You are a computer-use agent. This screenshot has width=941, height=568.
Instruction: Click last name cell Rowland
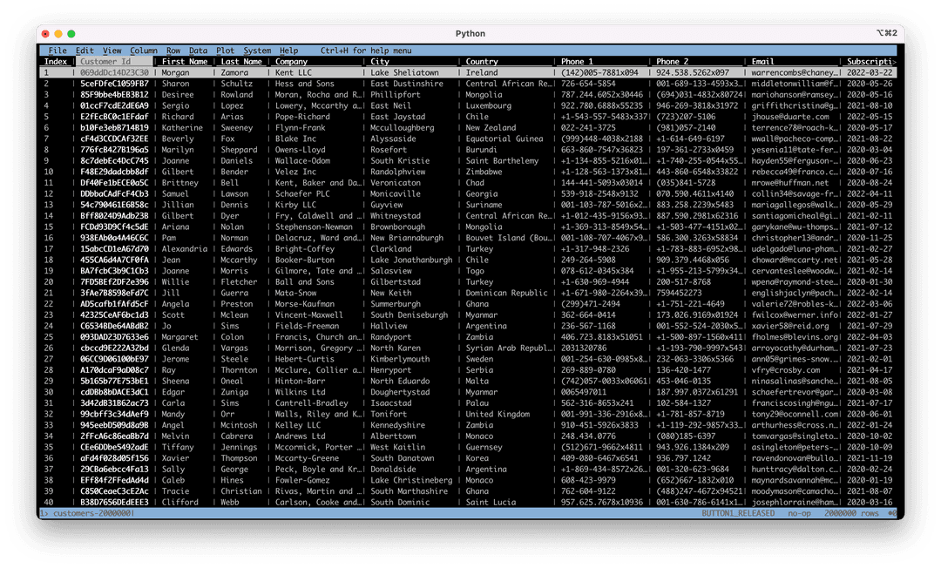coord(236,94)
